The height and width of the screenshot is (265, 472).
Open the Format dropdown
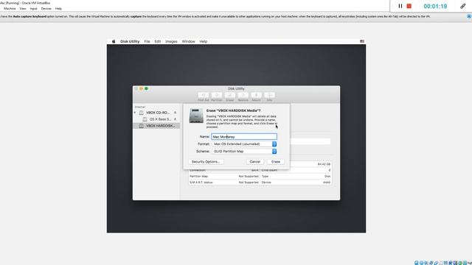244,144
